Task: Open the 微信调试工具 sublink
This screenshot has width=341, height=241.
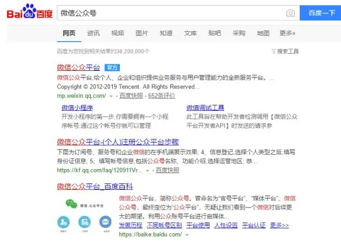Action: (x=205, y=108)
